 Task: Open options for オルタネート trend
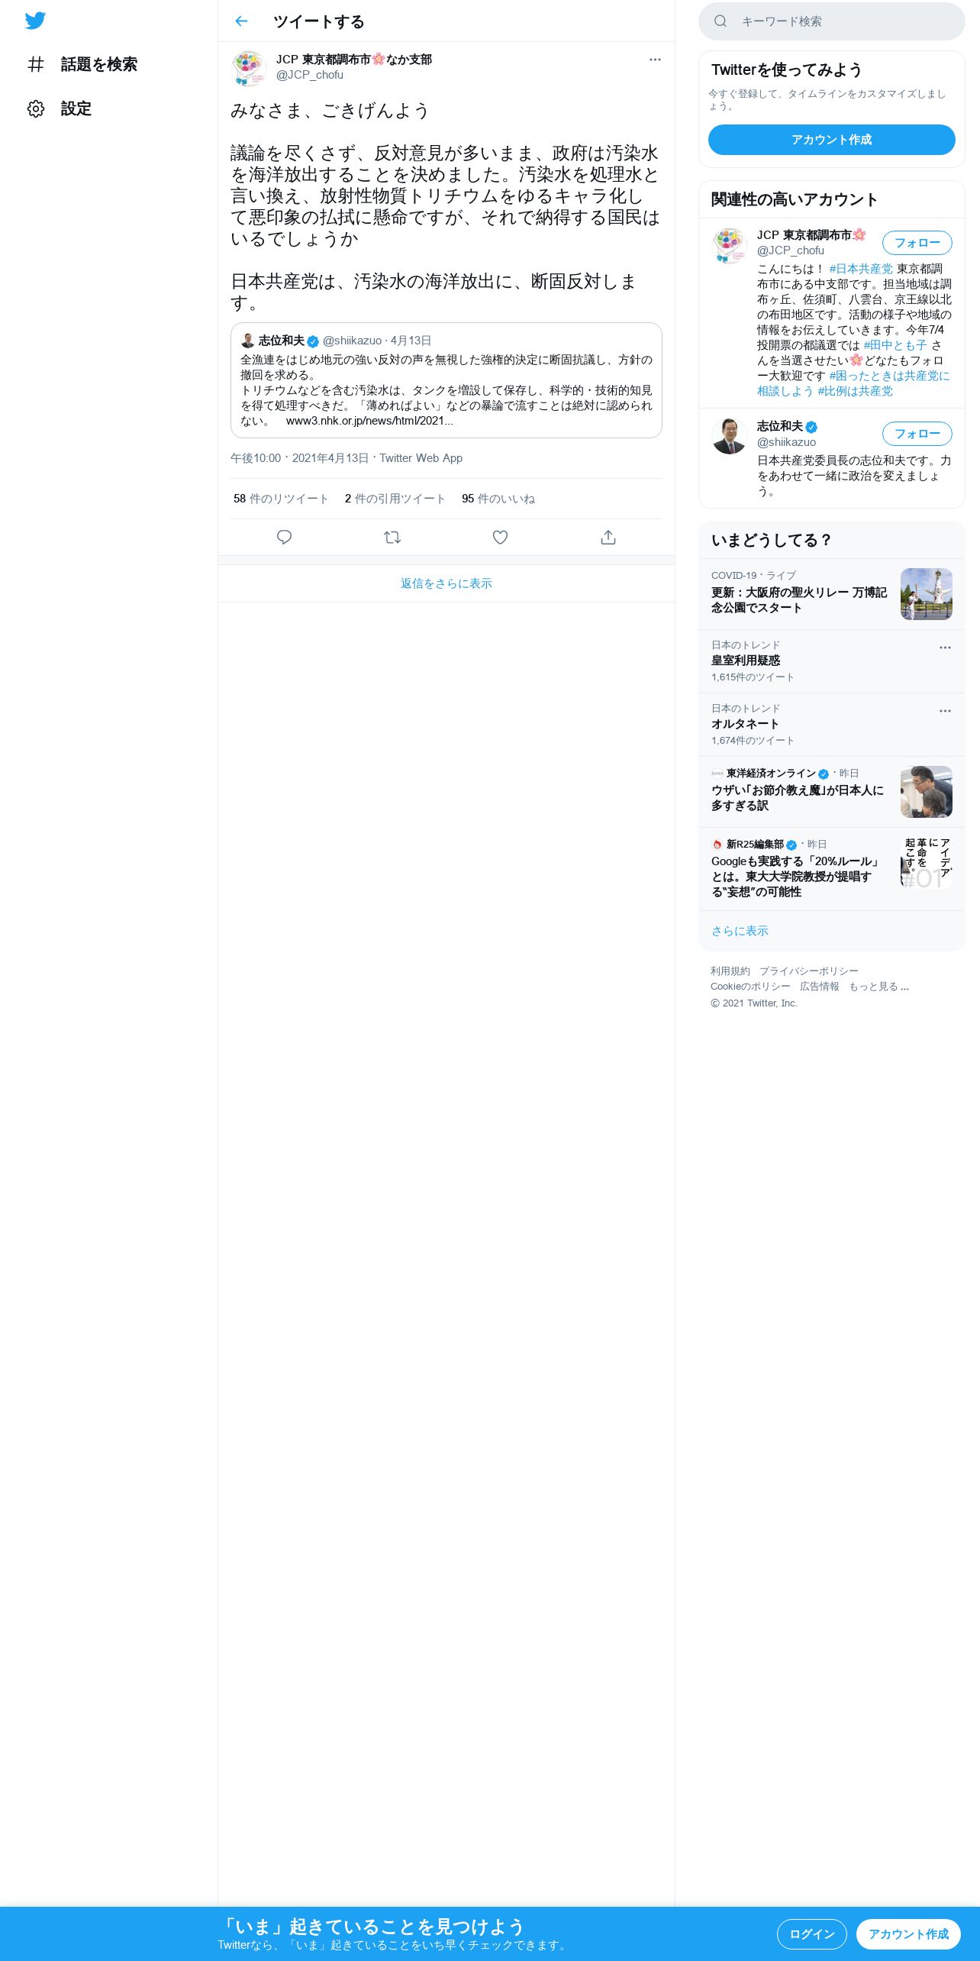(945, 711)
